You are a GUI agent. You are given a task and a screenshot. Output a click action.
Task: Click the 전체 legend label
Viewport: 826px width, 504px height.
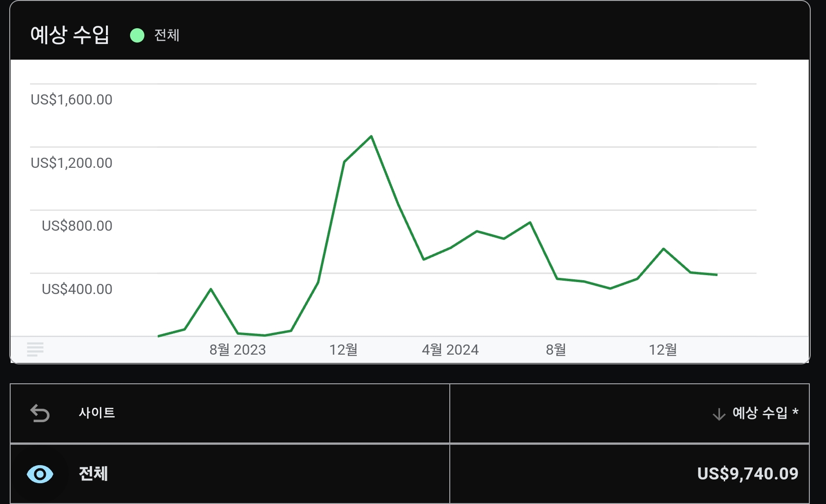pos(167,35)
